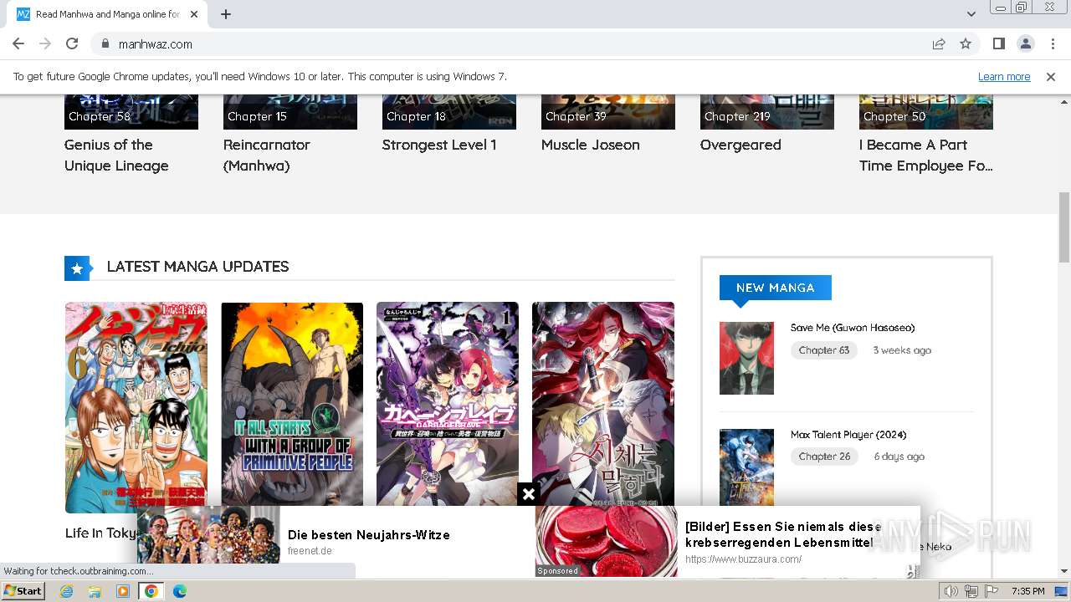Open Chapter 63 of Save Me

click(x=824, y=350)
